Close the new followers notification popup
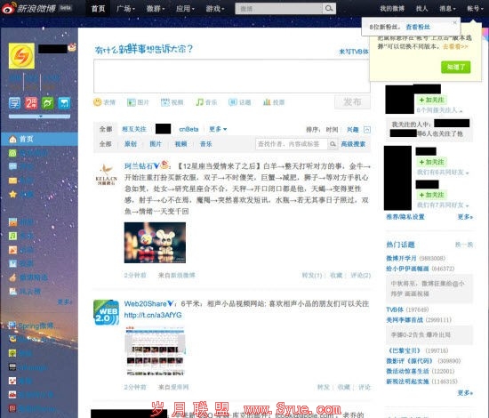The image size is (489, 418). [454, 22]
